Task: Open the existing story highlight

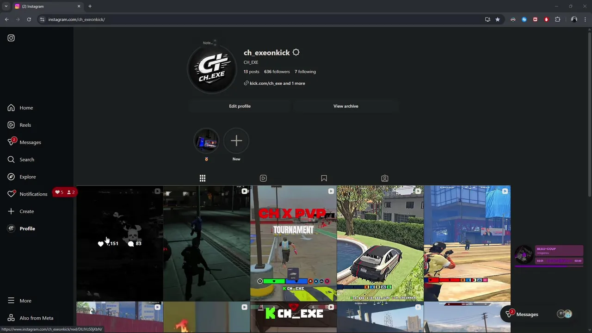Action: pyautogui.click(x=206, y=141)
